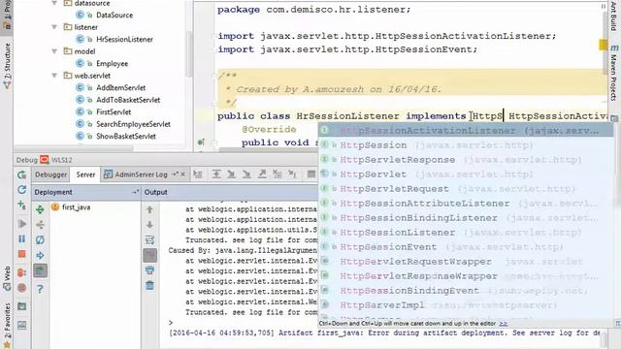
Task: Open help question mark in Deployment panel
Action: 40,289
